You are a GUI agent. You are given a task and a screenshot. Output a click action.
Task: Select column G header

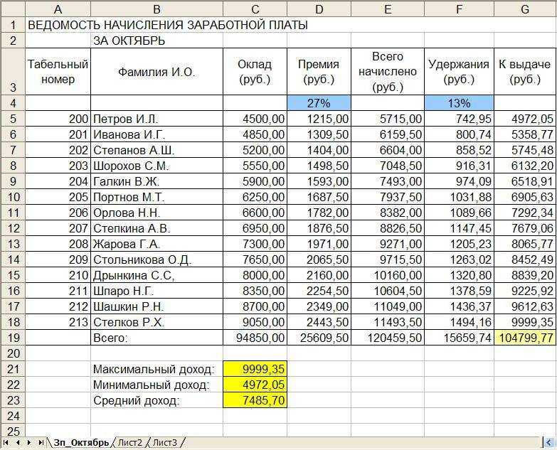525,9
